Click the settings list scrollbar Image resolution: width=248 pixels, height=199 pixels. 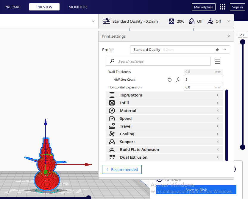[x=227, y=125]
